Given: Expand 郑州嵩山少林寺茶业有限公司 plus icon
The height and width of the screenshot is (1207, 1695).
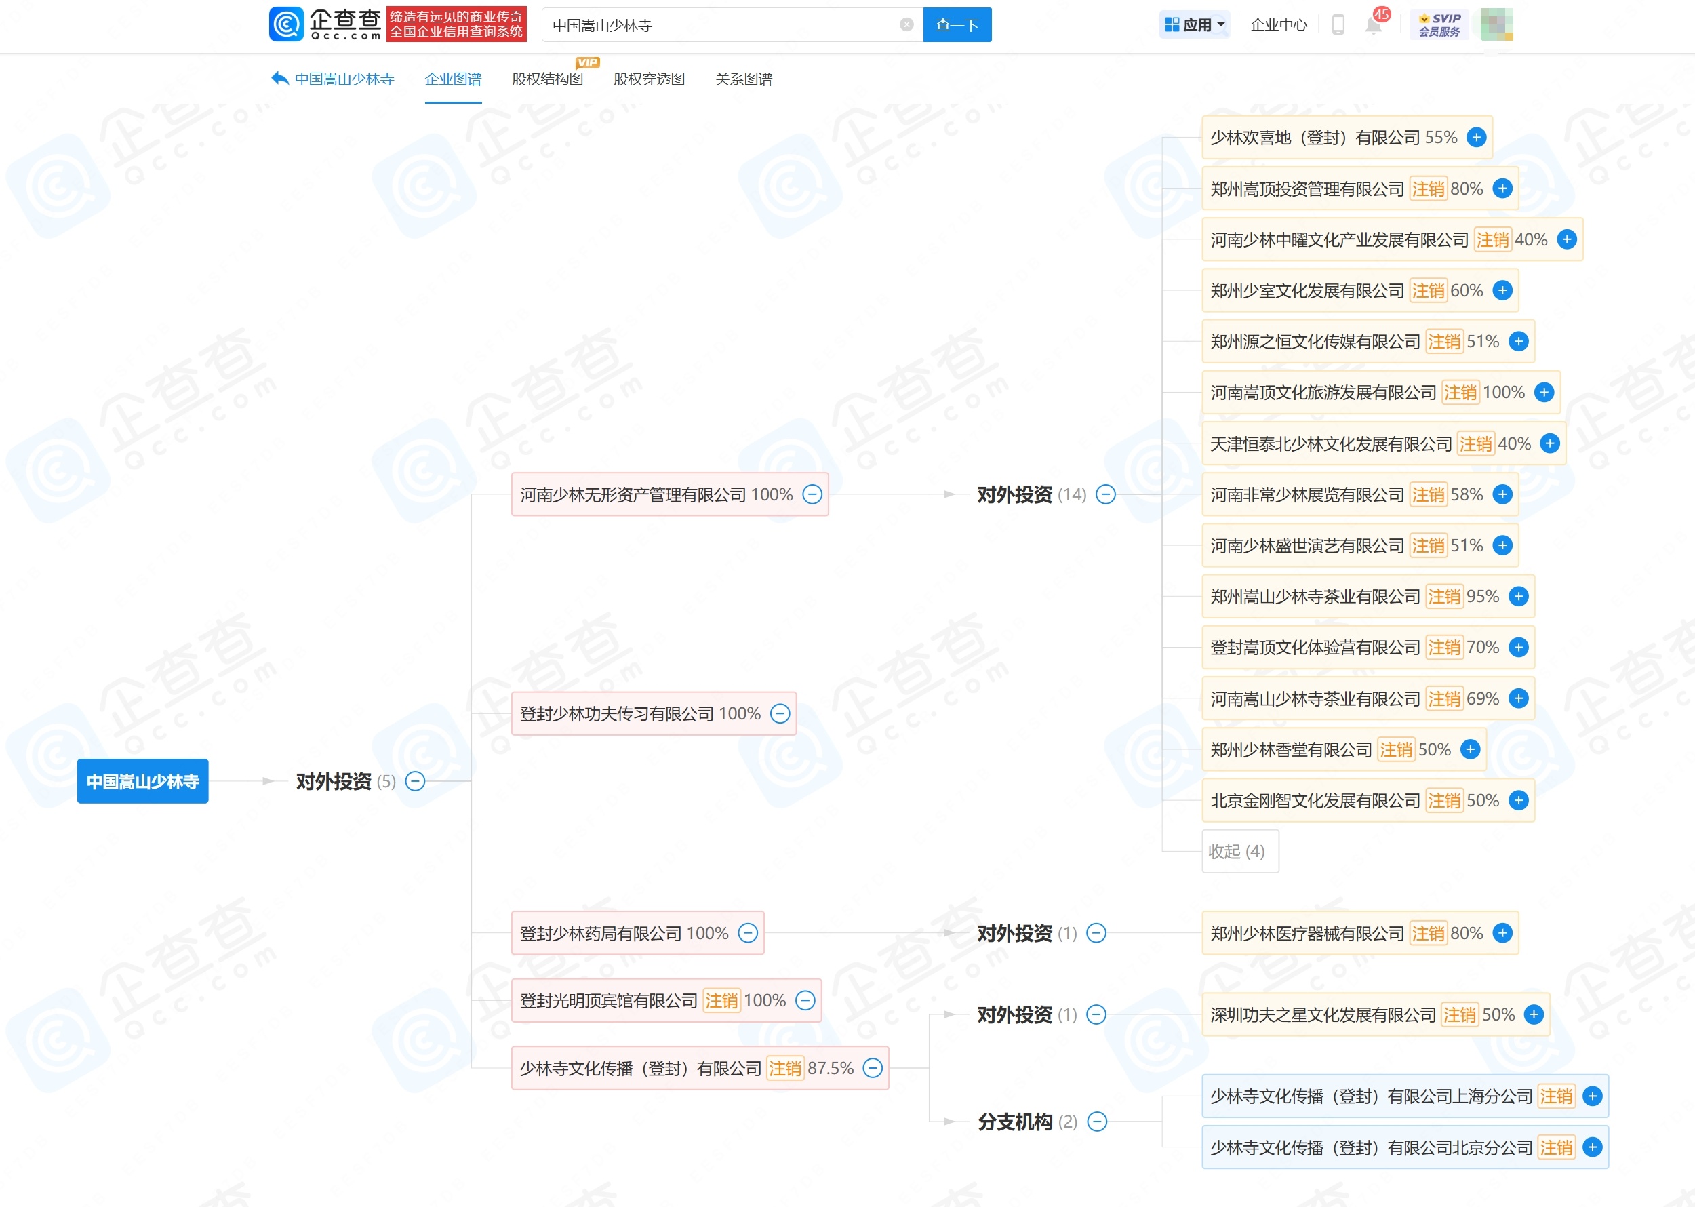Looking at the screenshot, I should point(1518,596).
